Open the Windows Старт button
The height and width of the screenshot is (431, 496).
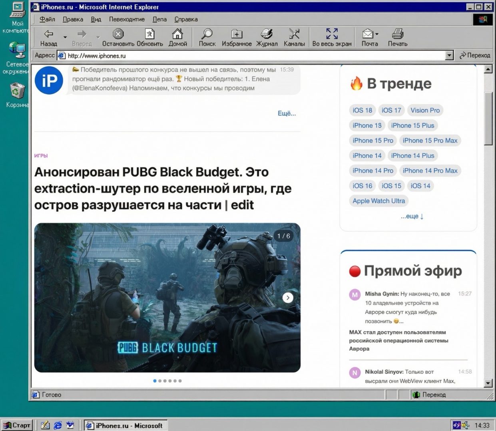[17, 425]
